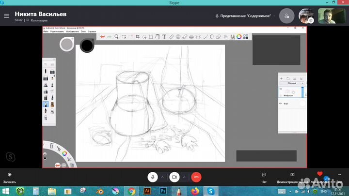Open the Skype hamburger menu
Image resolution: width=349 pixels, height=196 pixels.
(x=6, y=16)
